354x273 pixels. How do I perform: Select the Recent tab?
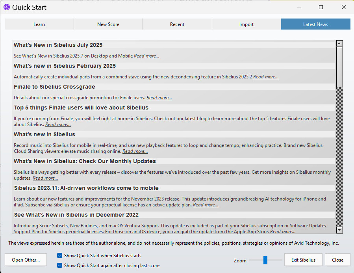177,24
